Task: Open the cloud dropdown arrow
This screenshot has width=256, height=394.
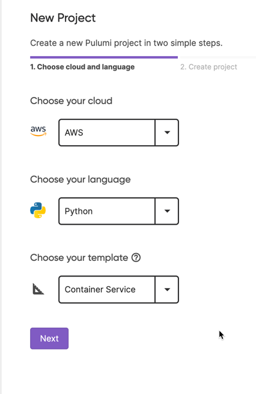Action: pos(167,133)
